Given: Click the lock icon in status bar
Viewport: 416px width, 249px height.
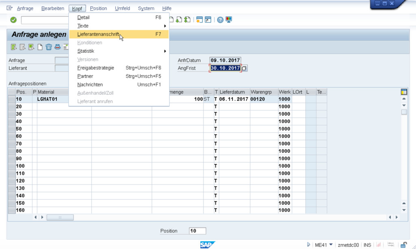Looking at the screenshot, I should tap(404, 245).
